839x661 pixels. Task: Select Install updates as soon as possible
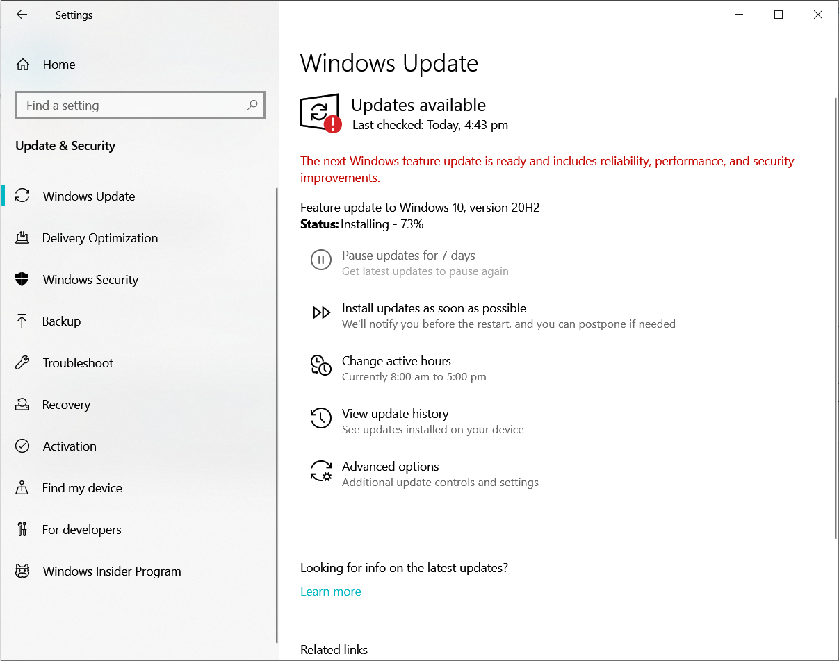tap(434, 308)
